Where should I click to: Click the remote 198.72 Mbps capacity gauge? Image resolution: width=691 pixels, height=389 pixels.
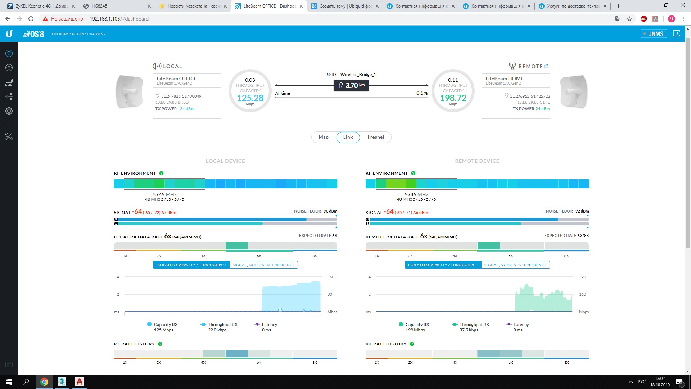pos(453,91)
